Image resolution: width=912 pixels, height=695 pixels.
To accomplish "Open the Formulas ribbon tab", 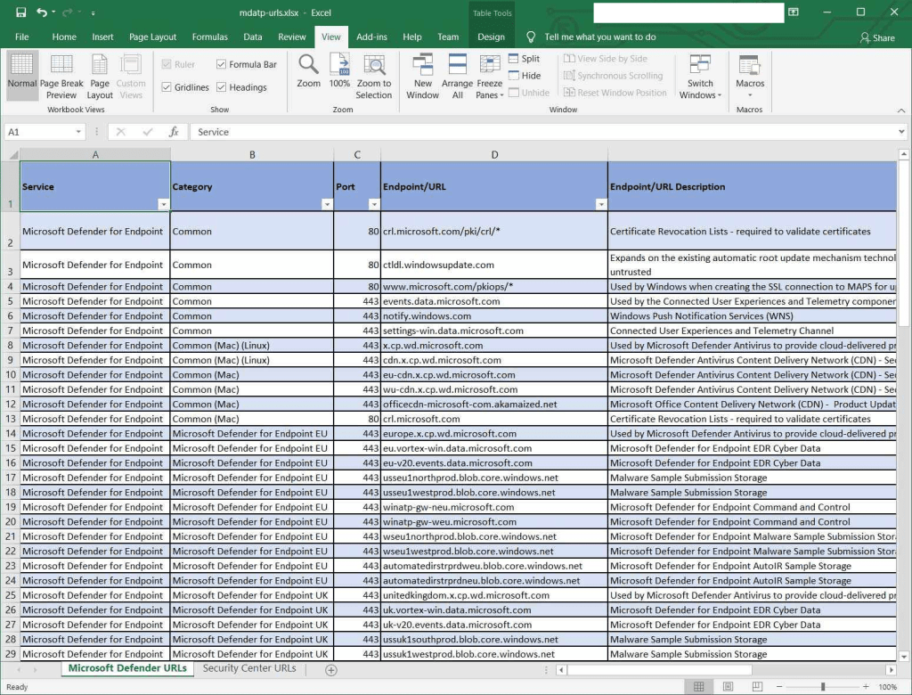I will click(x=209, y=37).
